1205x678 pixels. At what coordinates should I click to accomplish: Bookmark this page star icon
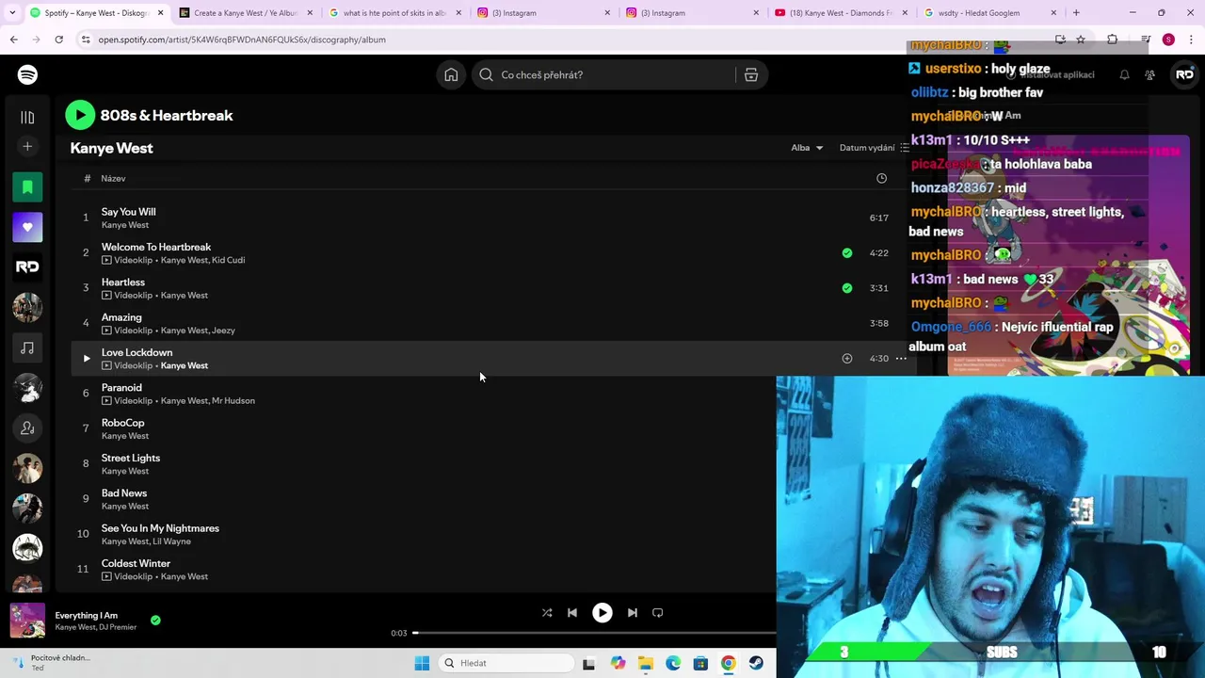click(1081, 40)
